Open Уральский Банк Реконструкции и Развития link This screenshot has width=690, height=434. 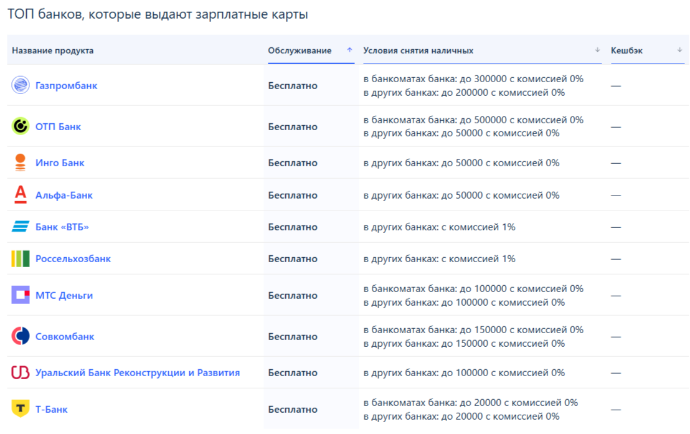138,372
